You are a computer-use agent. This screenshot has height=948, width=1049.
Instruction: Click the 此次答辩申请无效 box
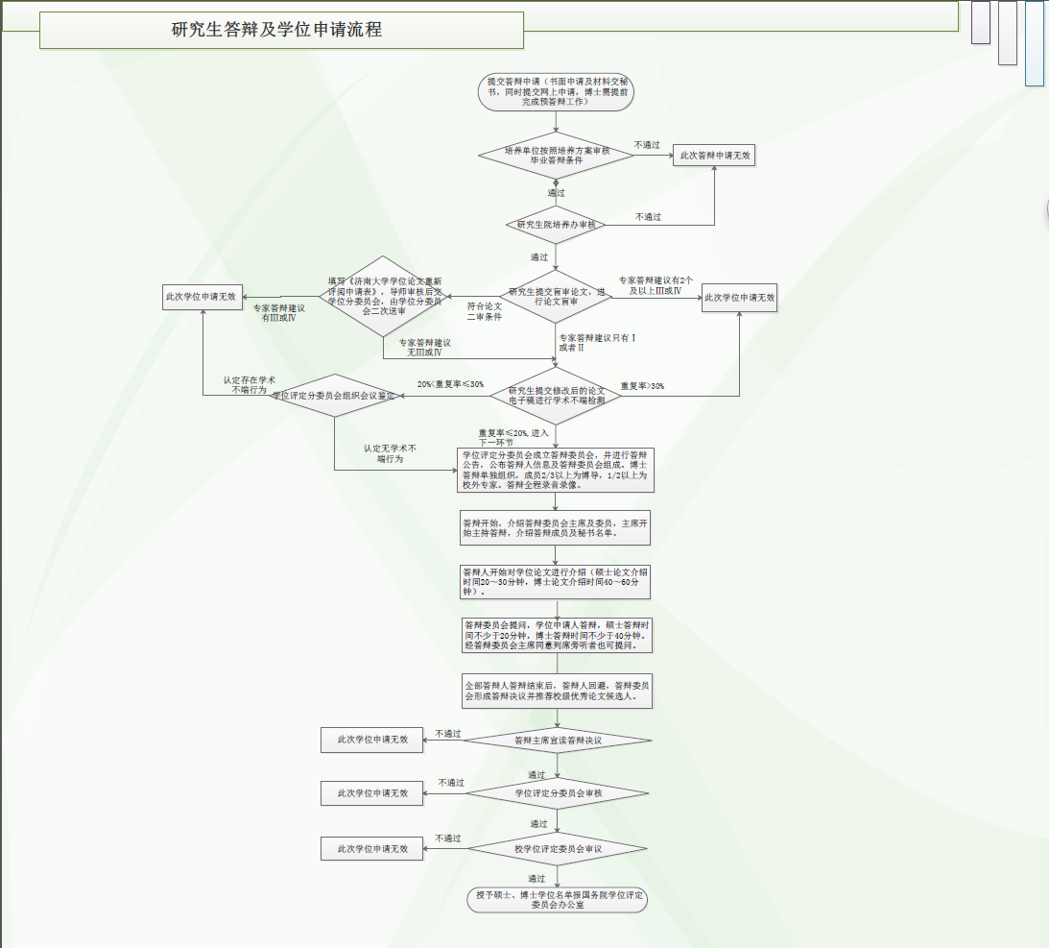pyautogui.click(x=715, y=155)
